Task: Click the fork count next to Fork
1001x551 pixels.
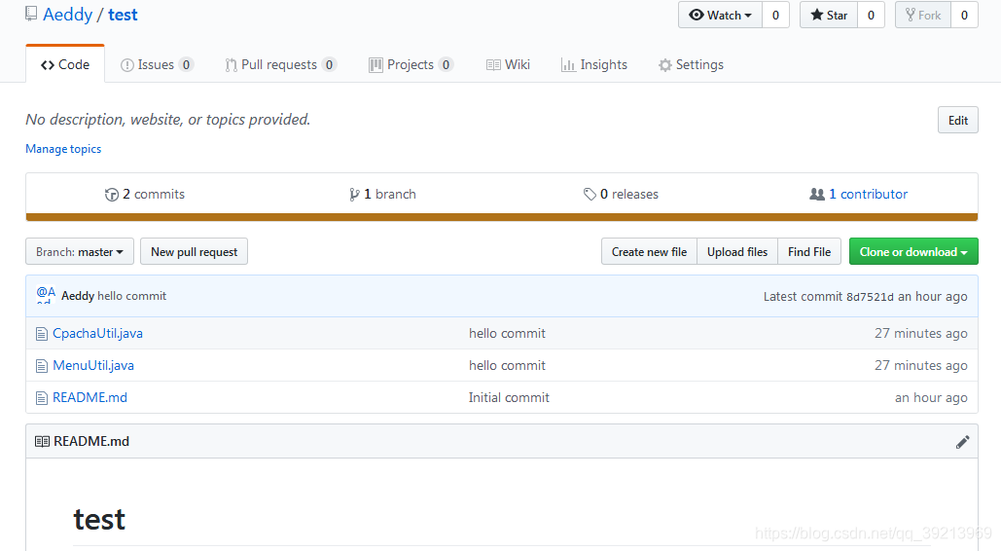Action: coord(965,16)
